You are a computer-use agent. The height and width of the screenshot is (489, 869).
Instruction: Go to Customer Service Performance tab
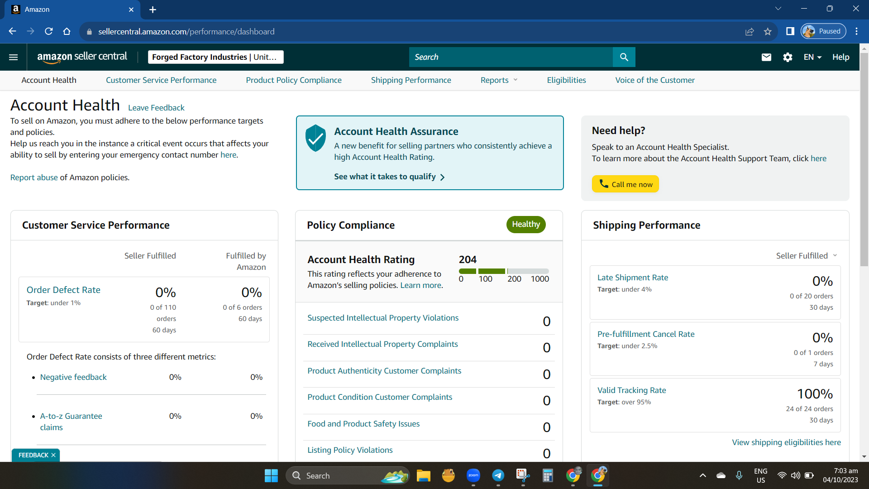pos(161,80)
